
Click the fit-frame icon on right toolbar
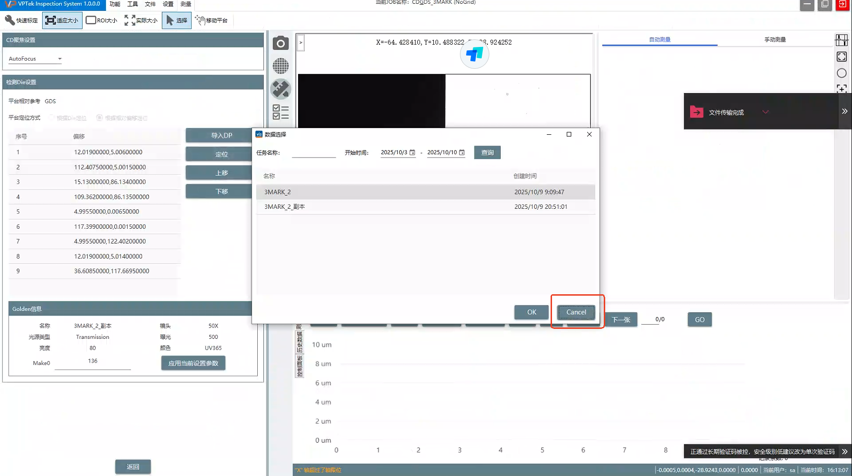point(842,57)
